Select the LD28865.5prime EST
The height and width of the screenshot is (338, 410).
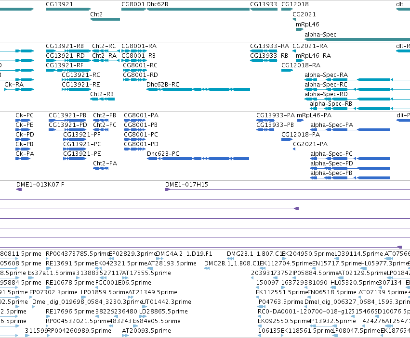143,316
